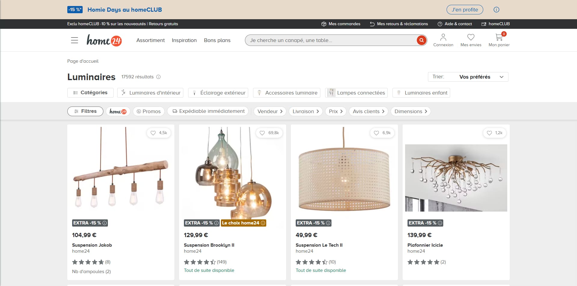577x286 pixels.
Task: Expand the Avis clients filter
Action: tap(368, 111)
